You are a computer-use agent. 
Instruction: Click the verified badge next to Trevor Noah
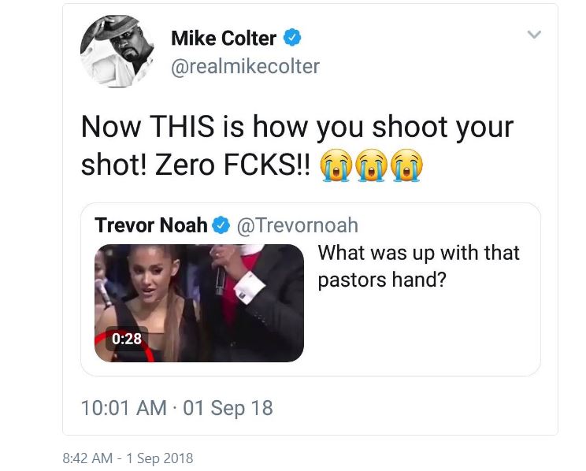tap(222, 226)
